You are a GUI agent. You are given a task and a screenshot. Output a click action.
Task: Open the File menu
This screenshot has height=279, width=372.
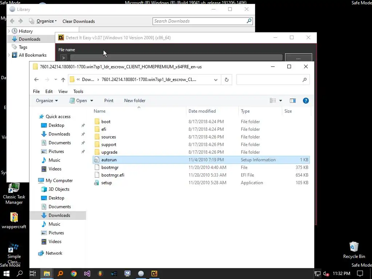36,91
